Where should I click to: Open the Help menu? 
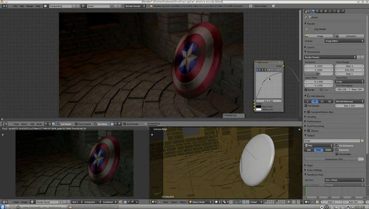click(38, 6)
